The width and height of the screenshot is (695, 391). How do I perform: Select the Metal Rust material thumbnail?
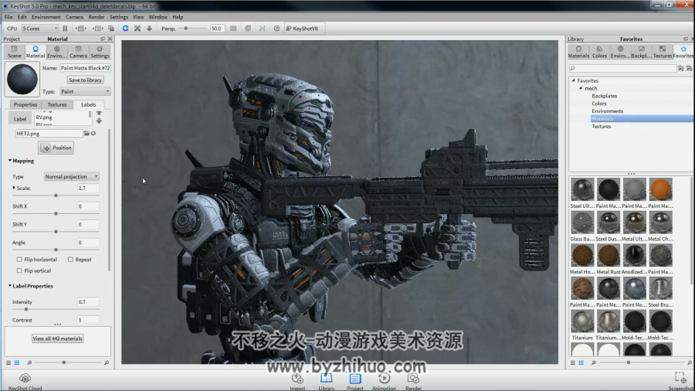[x=609, y=256]
